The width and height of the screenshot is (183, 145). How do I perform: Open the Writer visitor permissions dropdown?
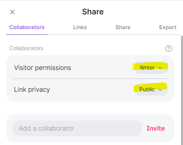click(x=151, y=68)
